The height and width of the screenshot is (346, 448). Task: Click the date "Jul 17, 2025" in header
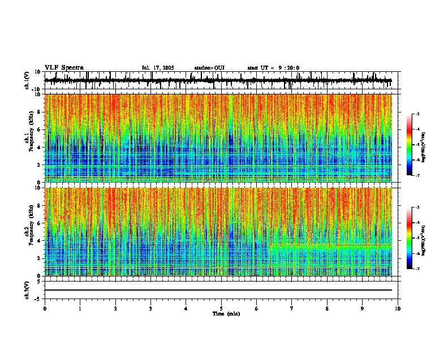(x=158, y=68)
